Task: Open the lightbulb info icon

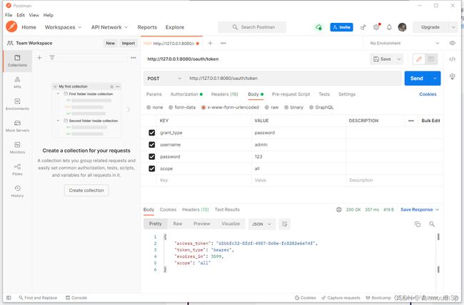Action: [452, 76]
